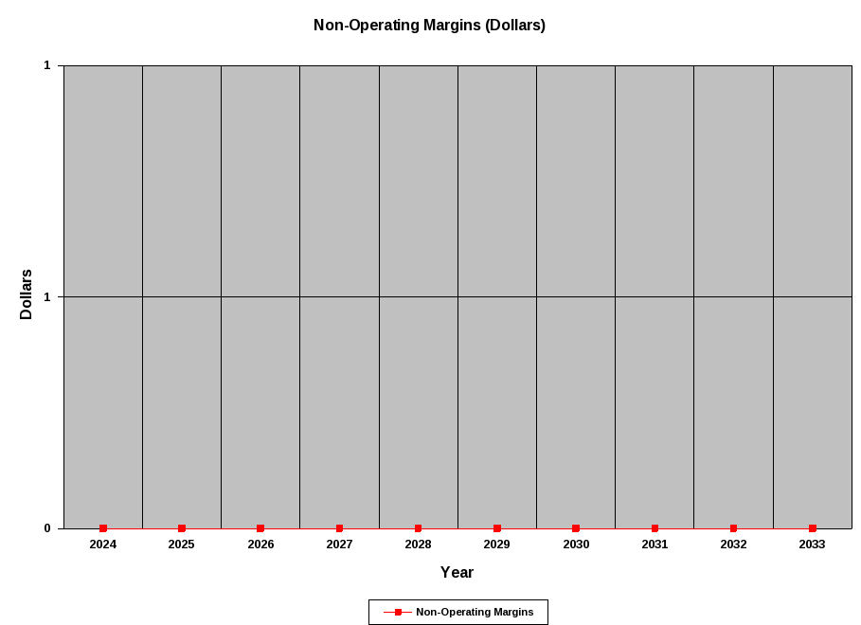This screenshot has width=861, height=625.
Task: Click the 2031 x-axis label
Action: pos(655,545)
